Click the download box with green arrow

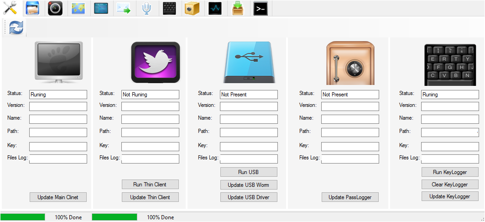[x=237, y=8]
